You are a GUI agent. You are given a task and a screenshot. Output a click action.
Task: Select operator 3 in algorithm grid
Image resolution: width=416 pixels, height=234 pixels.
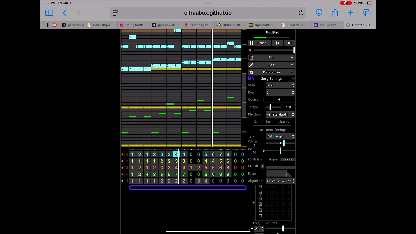coord(260,204)
